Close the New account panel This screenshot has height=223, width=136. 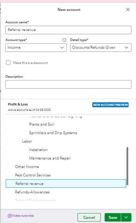128,10
